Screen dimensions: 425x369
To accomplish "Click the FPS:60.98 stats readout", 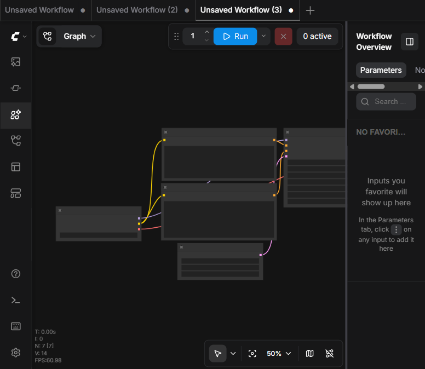I will (48, 361).
